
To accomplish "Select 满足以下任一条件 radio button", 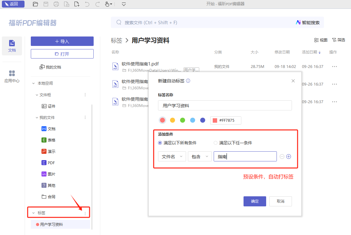I will coord(216,143).
